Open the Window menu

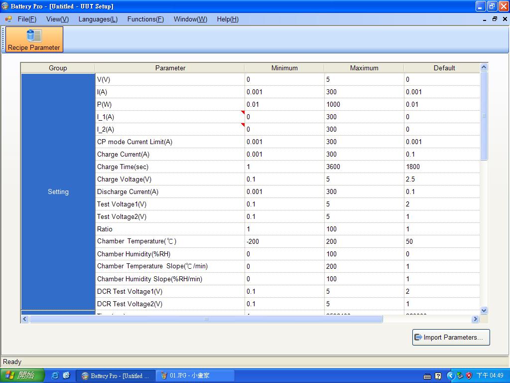coord(190,19)
